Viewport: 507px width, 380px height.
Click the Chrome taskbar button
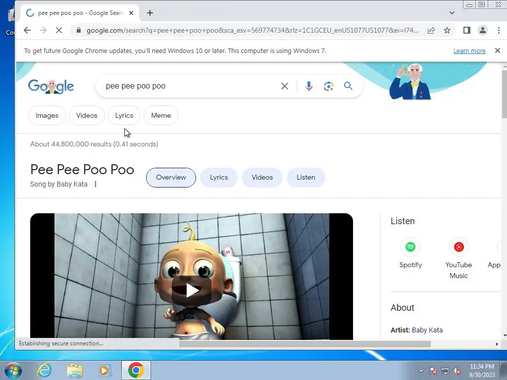(136, 370)
